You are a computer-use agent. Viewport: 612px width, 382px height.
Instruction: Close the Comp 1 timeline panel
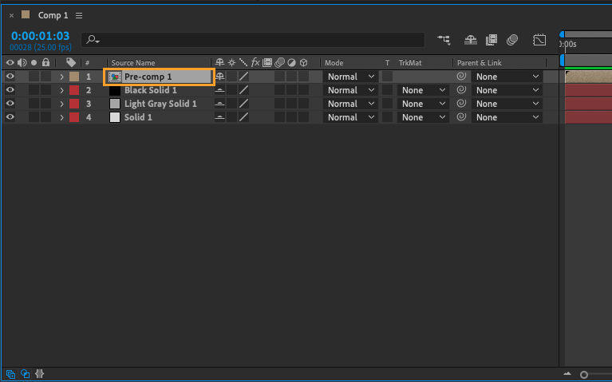pos(11,16)
